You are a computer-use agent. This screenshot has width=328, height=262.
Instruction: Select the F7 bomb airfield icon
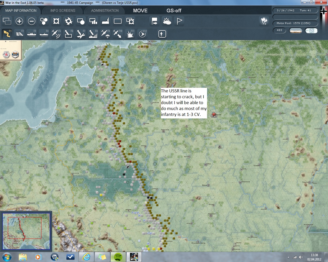pyautogui.click(x=81, y=34)
